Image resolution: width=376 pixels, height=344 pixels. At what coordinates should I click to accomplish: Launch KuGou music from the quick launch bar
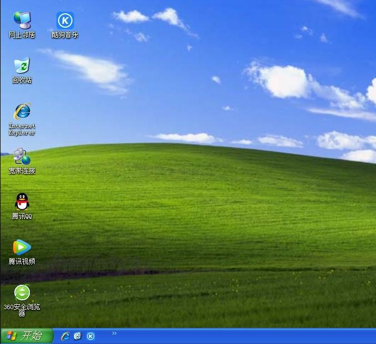tap(91, 336)
